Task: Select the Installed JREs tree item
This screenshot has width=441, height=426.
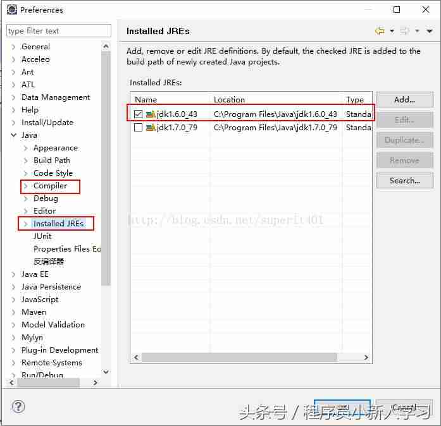Action: (x=58, y=224)
